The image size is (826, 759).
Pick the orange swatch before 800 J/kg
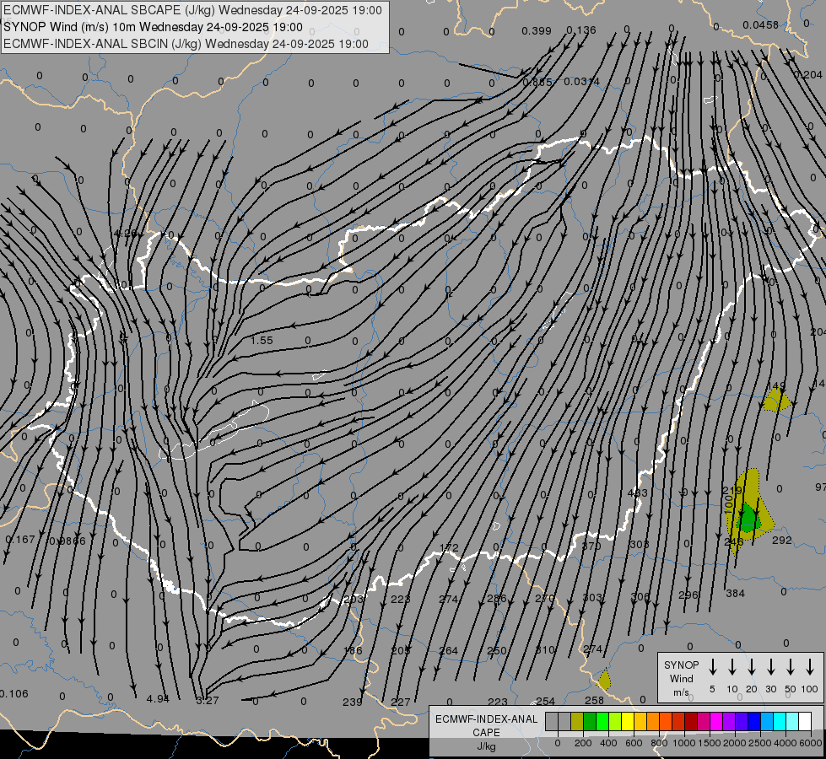click(653, 721)
